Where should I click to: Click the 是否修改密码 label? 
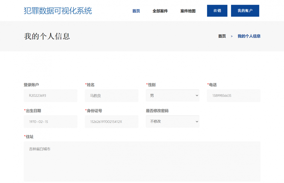tap(157, 111)
